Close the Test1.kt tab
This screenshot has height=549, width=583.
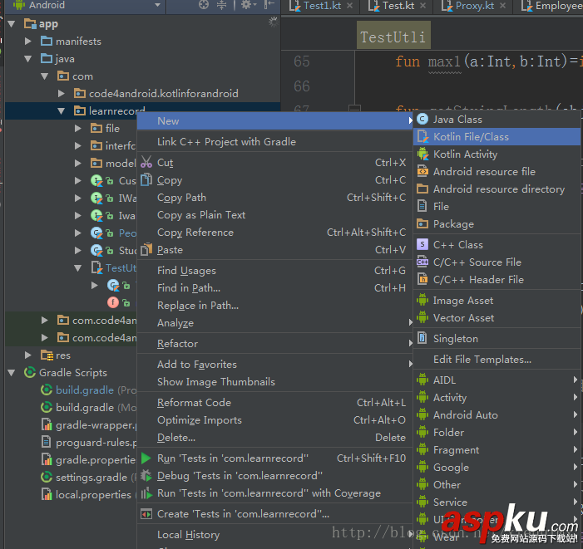tap(350, 6)
